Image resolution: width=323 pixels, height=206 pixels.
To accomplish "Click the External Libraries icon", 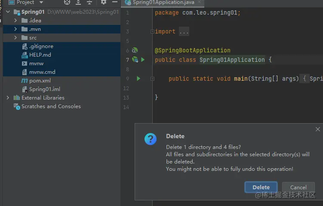I will (x=17, y=98).
